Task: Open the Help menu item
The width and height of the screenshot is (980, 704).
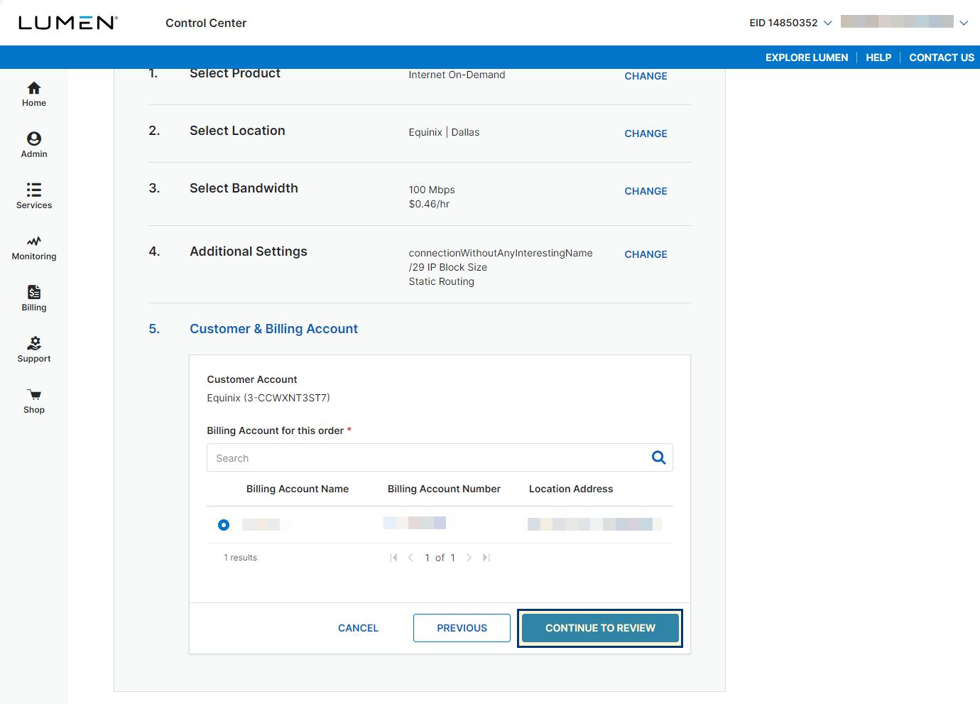Action: 878,58
